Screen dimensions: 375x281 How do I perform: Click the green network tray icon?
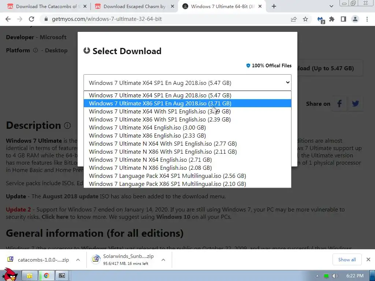click(x=326, y=276)
